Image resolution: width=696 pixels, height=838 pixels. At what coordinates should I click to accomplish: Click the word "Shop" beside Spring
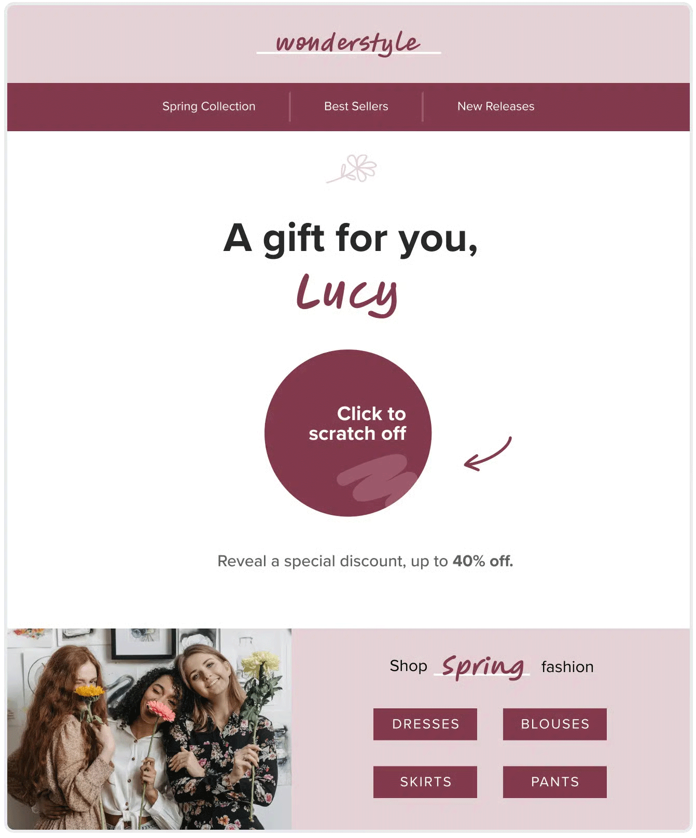click(x=408, y=666)
